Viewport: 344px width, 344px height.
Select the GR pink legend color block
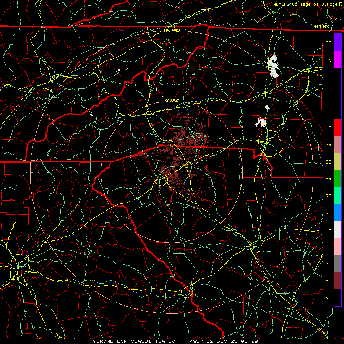click(x=338, y=145)
